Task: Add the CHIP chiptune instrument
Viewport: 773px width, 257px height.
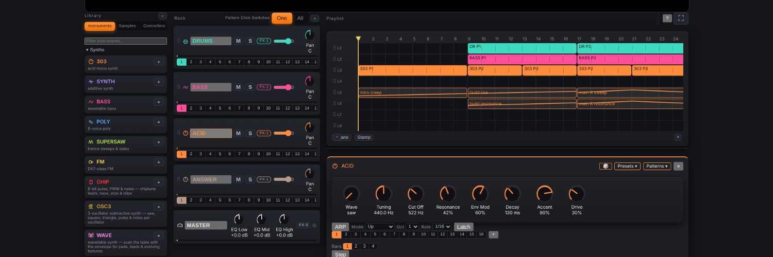Action: 159,182
